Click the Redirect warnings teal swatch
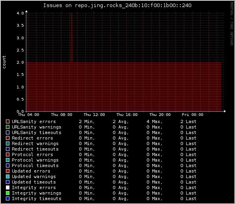The width and height of the screenshot is (235, 204). (x=7, y=143)
